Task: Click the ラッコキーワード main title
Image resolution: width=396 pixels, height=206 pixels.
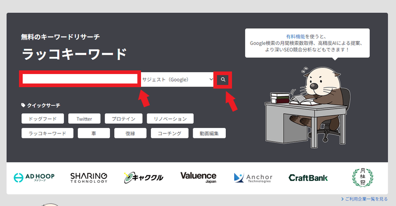Action: [x=74, y=54]
